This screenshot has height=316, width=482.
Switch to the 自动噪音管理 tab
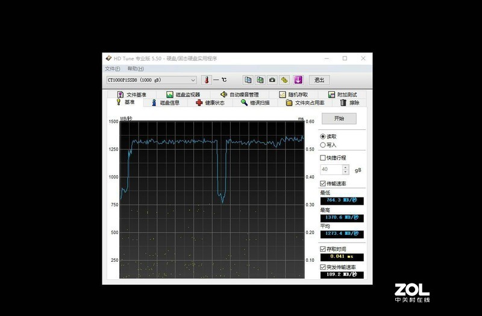240,94
